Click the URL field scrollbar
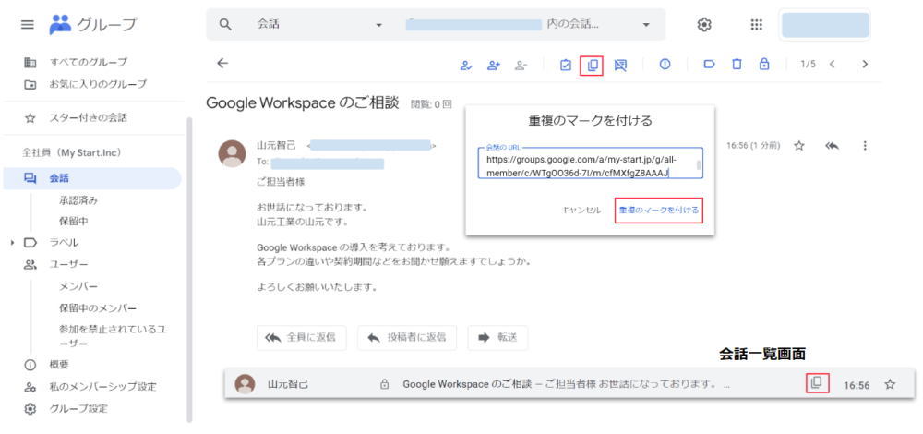This screenshot has height=434, width=923. click(699, 165)
